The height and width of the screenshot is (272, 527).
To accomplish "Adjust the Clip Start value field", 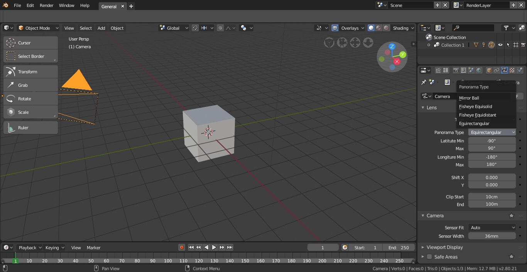I will coord(492,197).
